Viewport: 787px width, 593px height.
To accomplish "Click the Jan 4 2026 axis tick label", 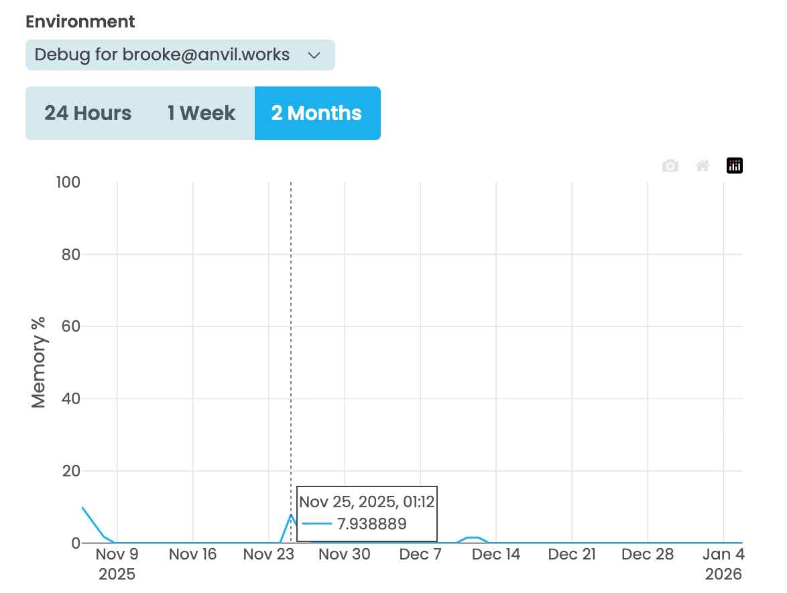I will (724, 563).
